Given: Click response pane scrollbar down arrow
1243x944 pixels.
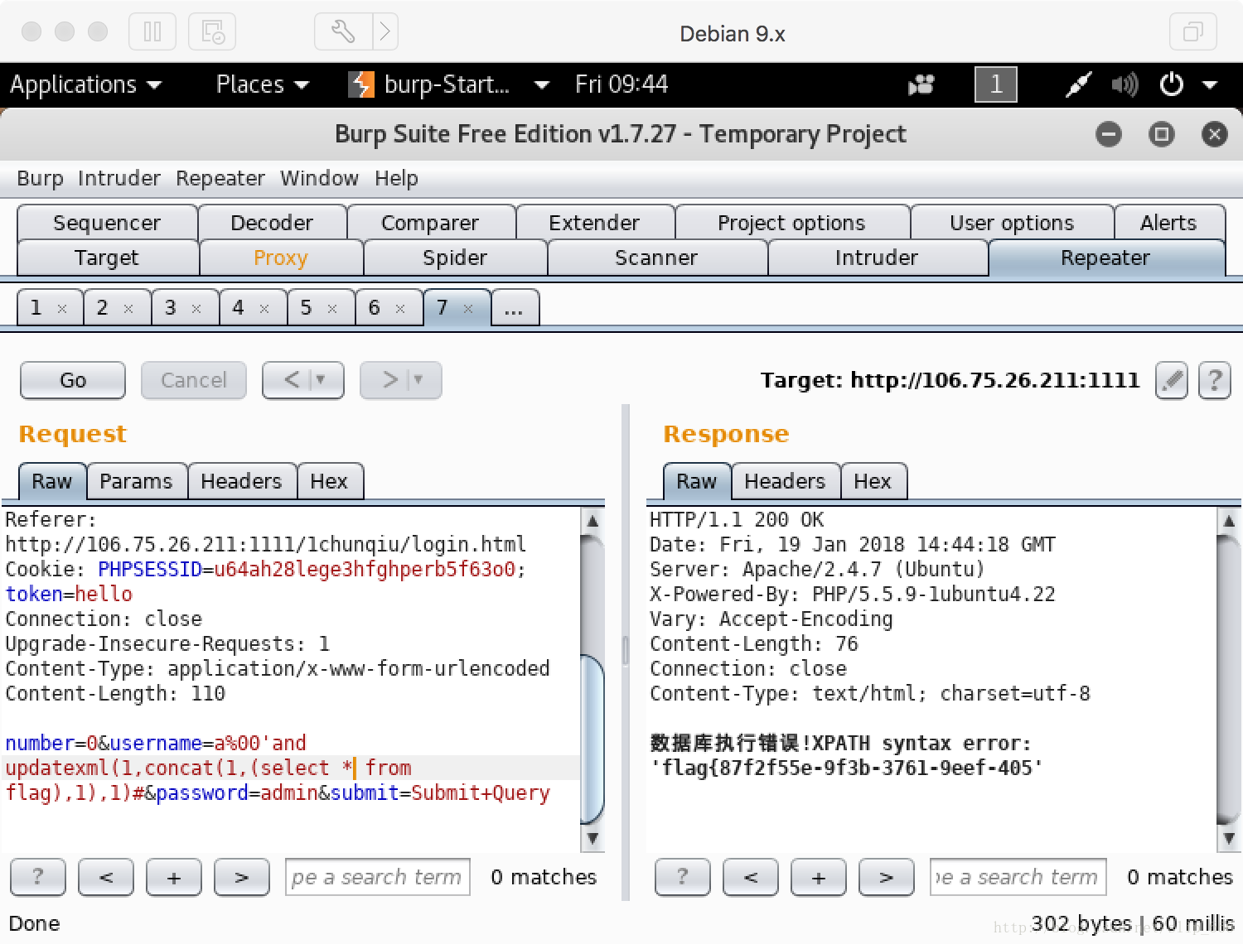Looking at the screenshot, I should point(1229,838).
